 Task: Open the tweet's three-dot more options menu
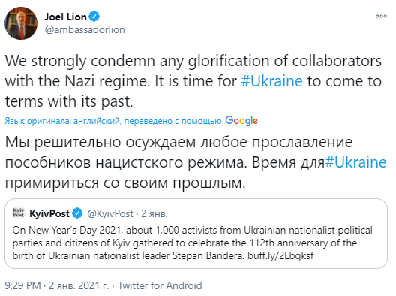click(381, 17)
